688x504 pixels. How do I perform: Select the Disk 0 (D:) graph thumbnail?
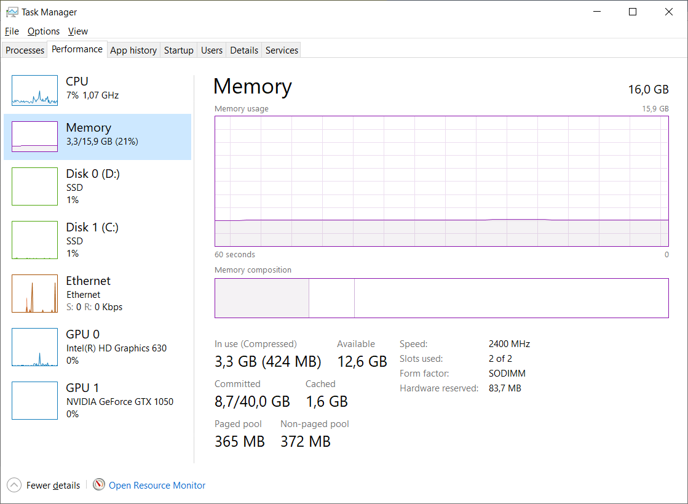point(34,186)
